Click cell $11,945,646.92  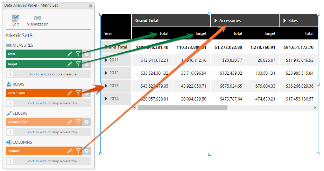300,60
